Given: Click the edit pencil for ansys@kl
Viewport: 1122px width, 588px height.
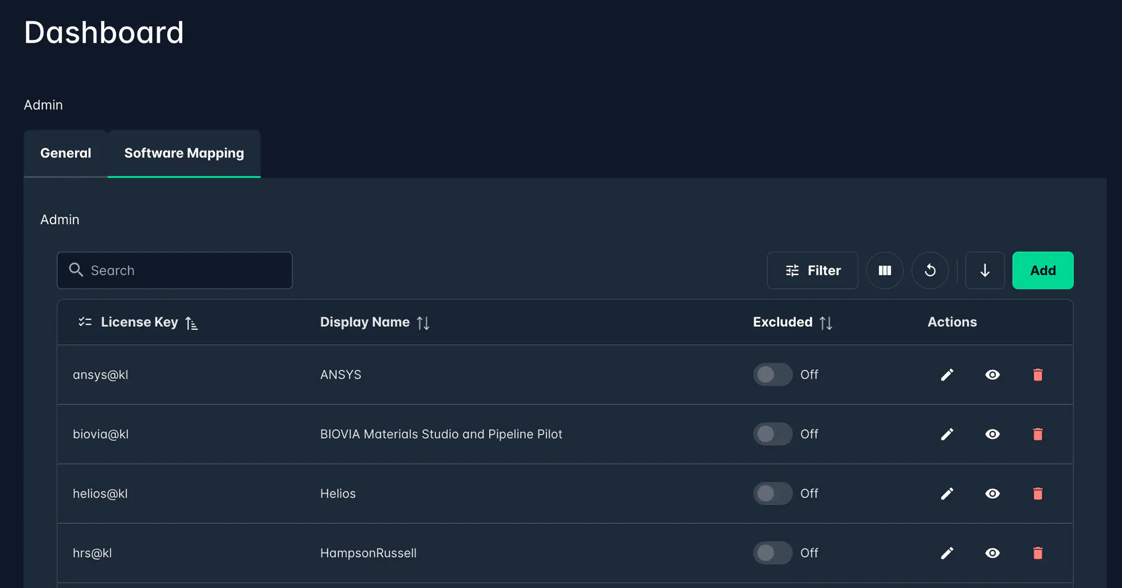Looking at the screenshot, I should click(x=947, y=374).
